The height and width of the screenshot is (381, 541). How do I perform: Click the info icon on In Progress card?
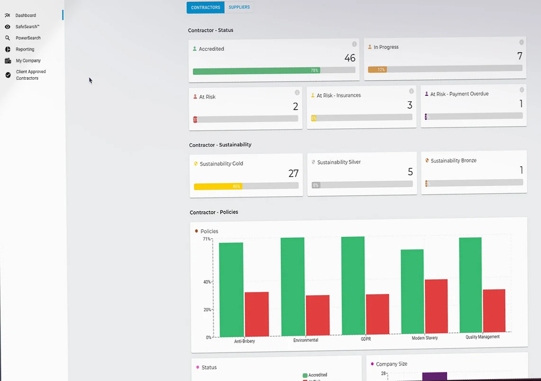521,42
